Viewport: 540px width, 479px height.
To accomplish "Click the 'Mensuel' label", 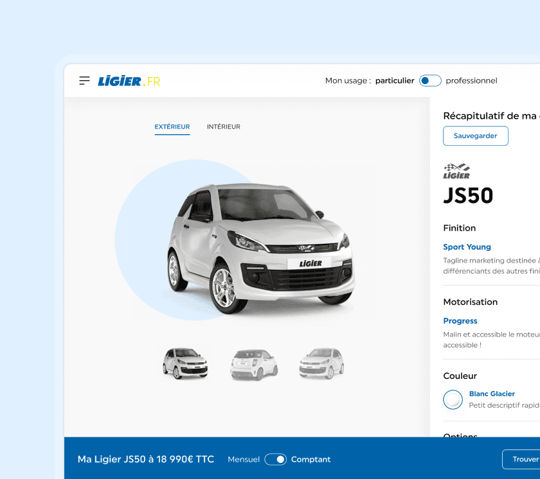I will (244, 459).
